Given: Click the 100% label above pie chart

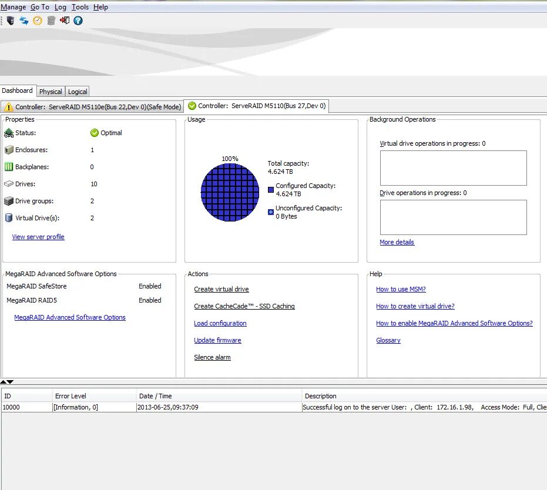Looking at the screenshot, I should click(x=230, y=159).
